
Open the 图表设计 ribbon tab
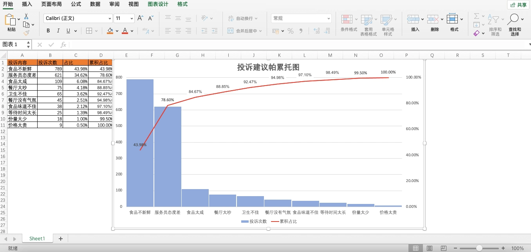[158, 4]
